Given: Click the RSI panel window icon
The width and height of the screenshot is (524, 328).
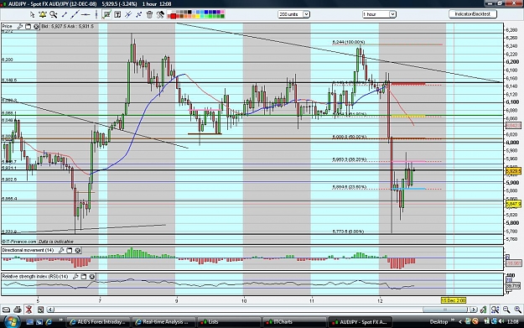Looking at the screenshot, I should point(84,277).
